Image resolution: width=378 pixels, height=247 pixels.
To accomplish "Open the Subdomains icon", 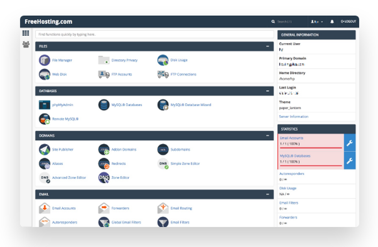I will pyautogui.click(x=163, y=150).
